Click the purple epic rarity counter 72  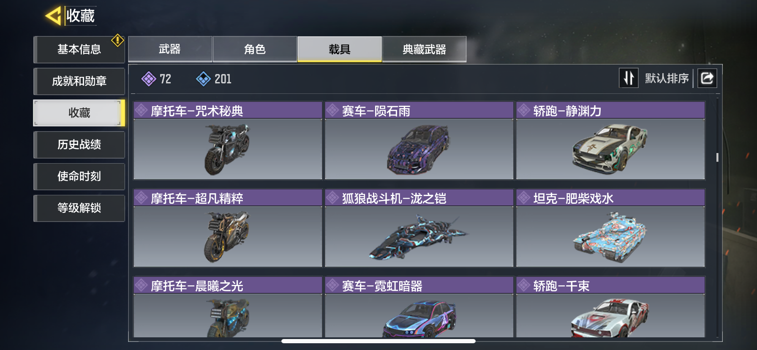(x=156, y=79)
